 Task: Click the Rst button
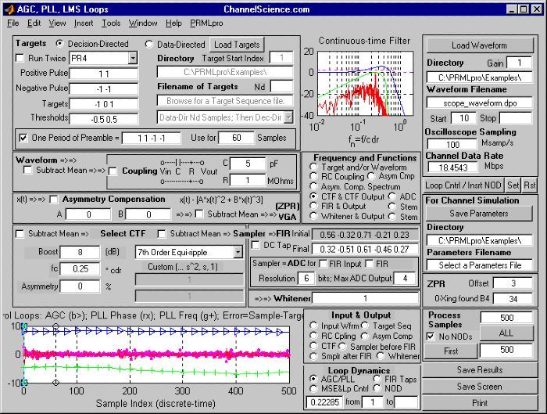[530, 185]
